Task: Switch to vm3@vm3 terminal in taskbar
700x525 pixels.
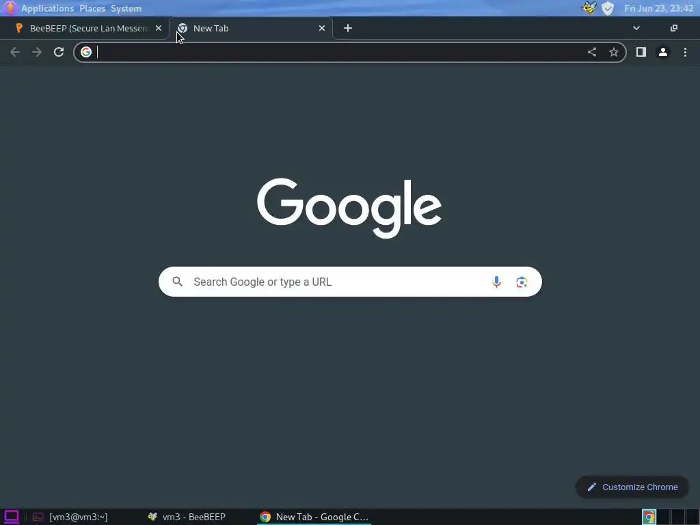Action: pyautogui.click(x=70, y=517)
